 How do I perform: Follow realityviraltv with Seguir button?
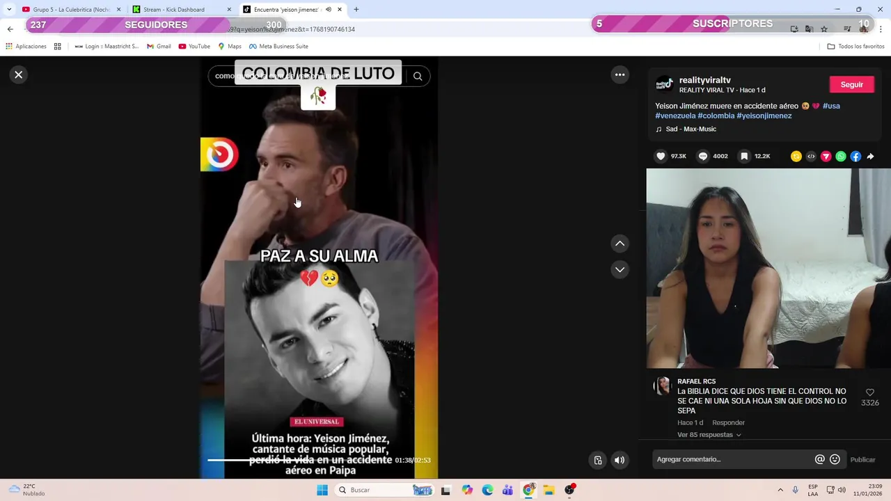pos(851,84)
